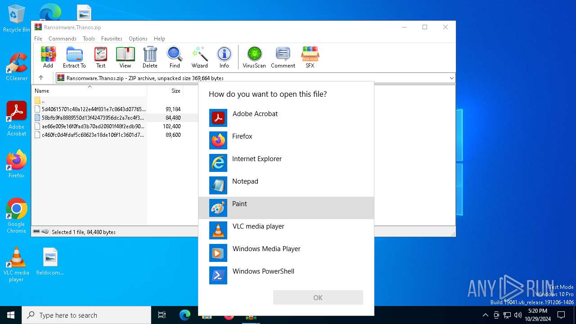Click the SFX toolbar icon
576x324 pixels.
coord(310,57)
